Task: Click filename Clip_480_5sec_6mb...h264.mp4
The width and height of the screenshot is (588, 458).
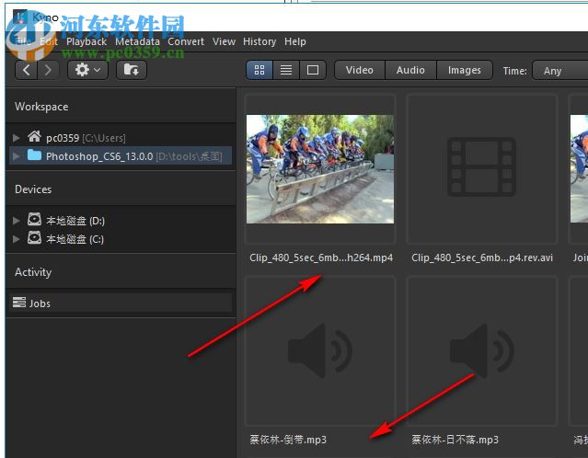Action: 321,258
